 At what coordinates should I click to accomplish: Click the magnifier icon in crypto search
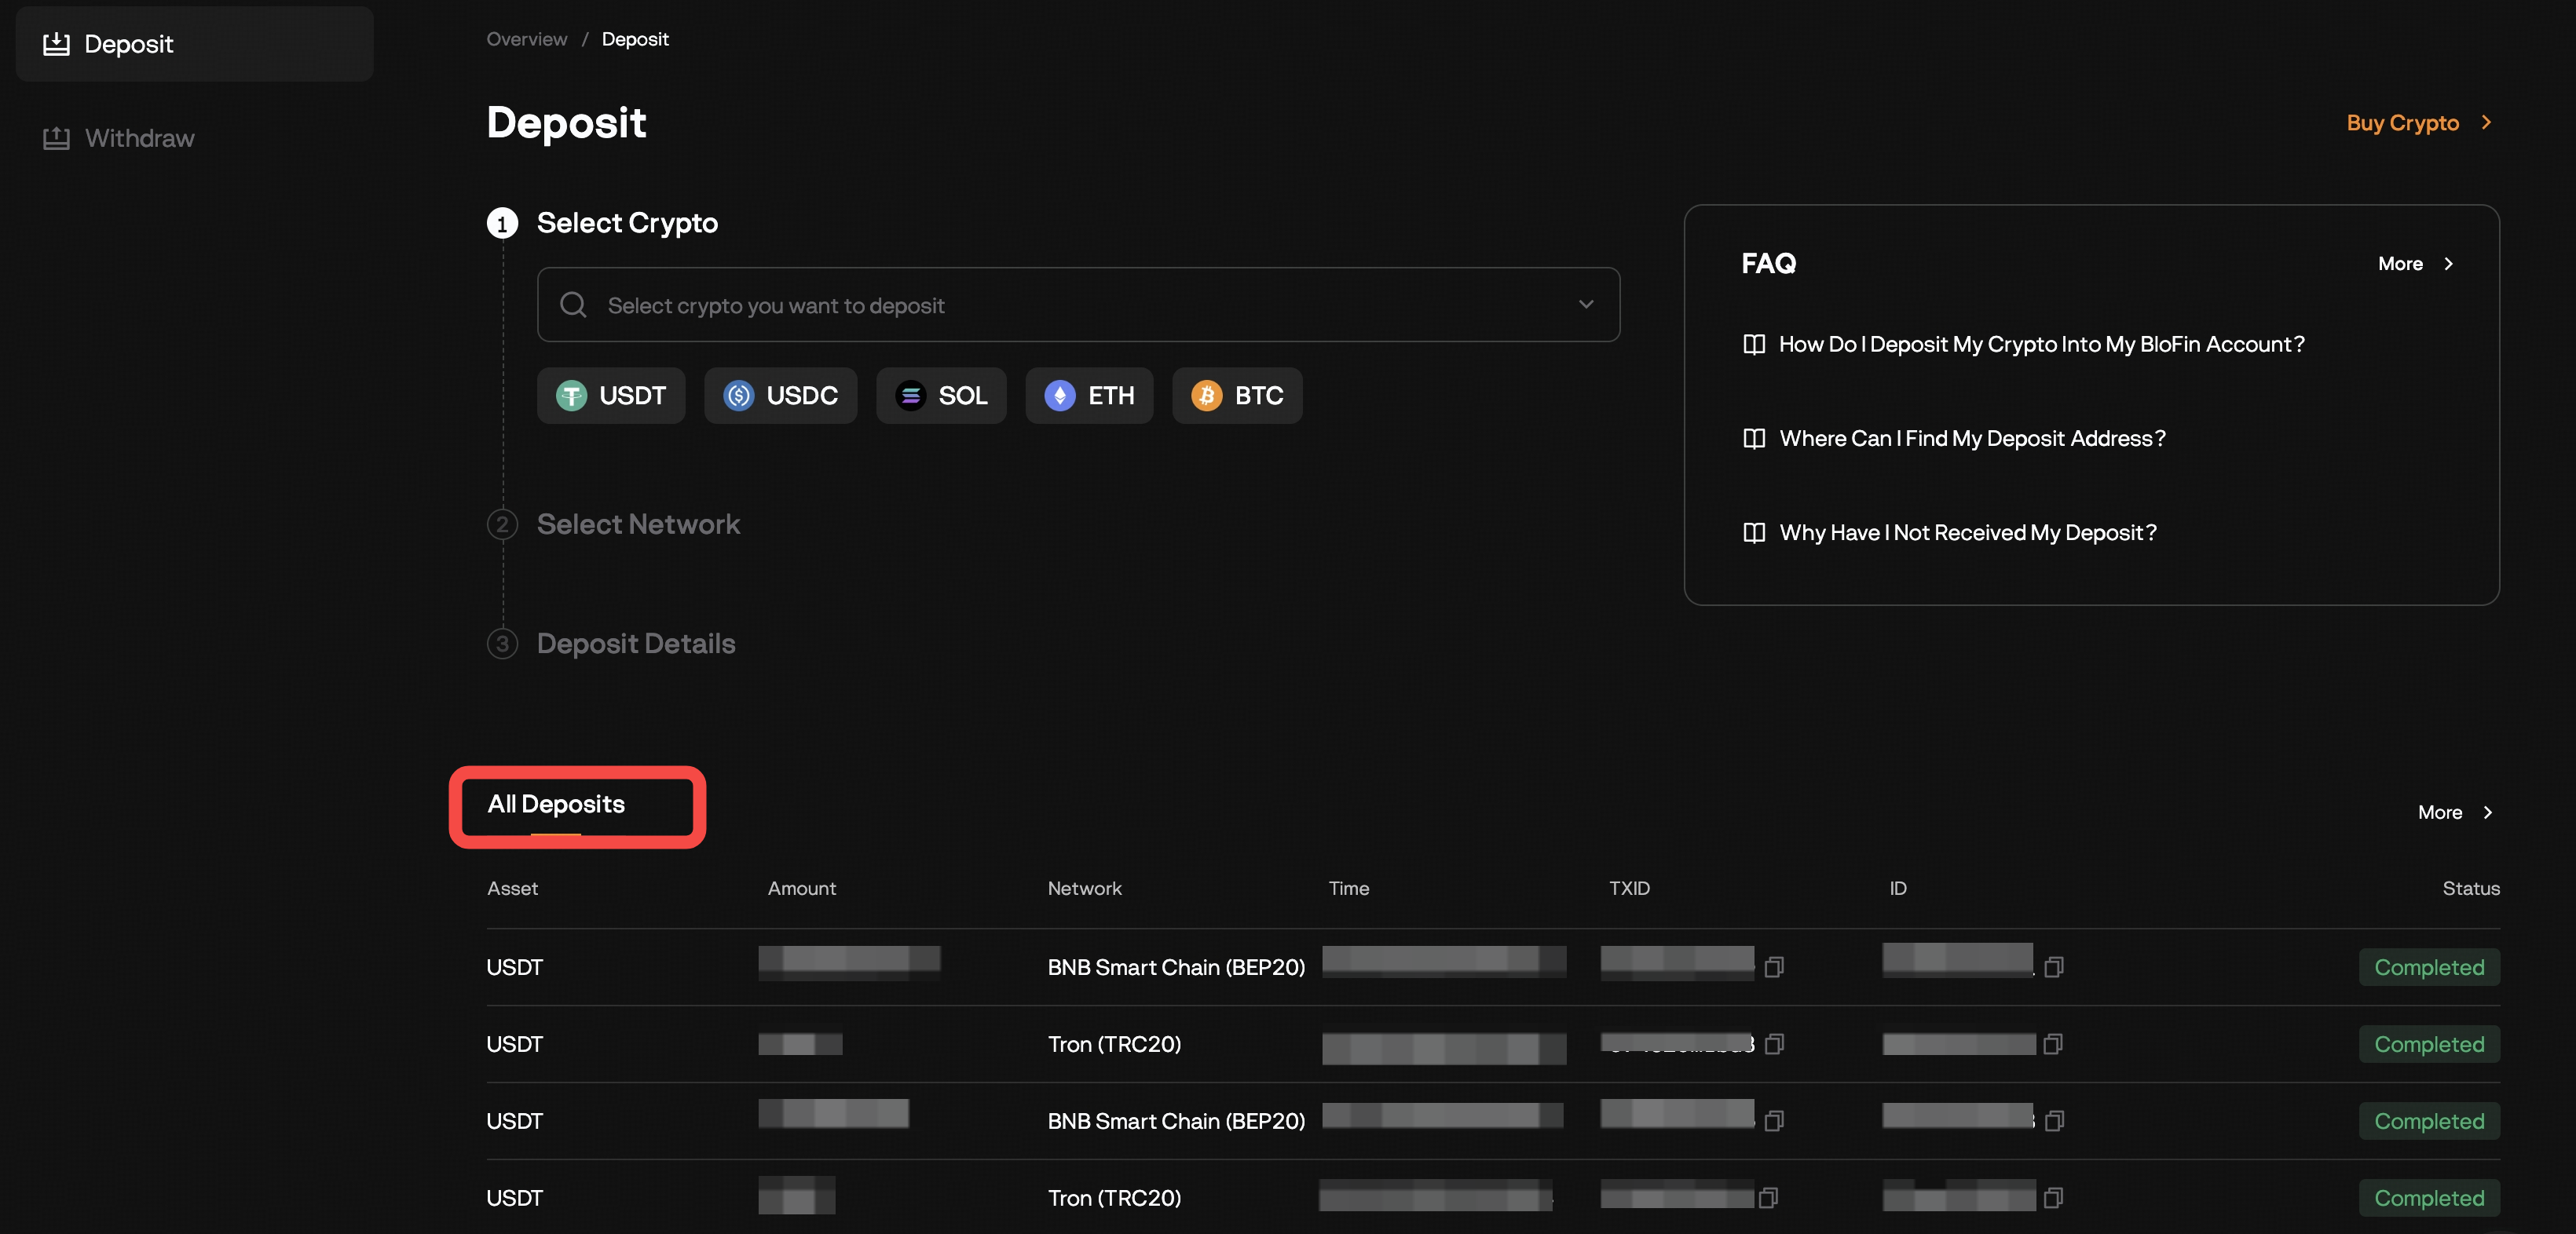tap(573, 305)
